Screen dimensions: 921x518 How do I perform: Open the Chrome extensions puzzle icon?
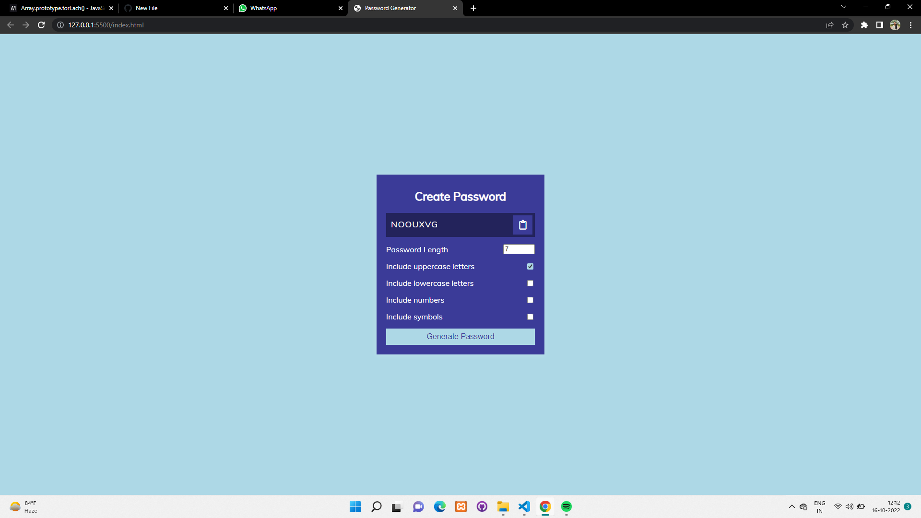[864, 25]
